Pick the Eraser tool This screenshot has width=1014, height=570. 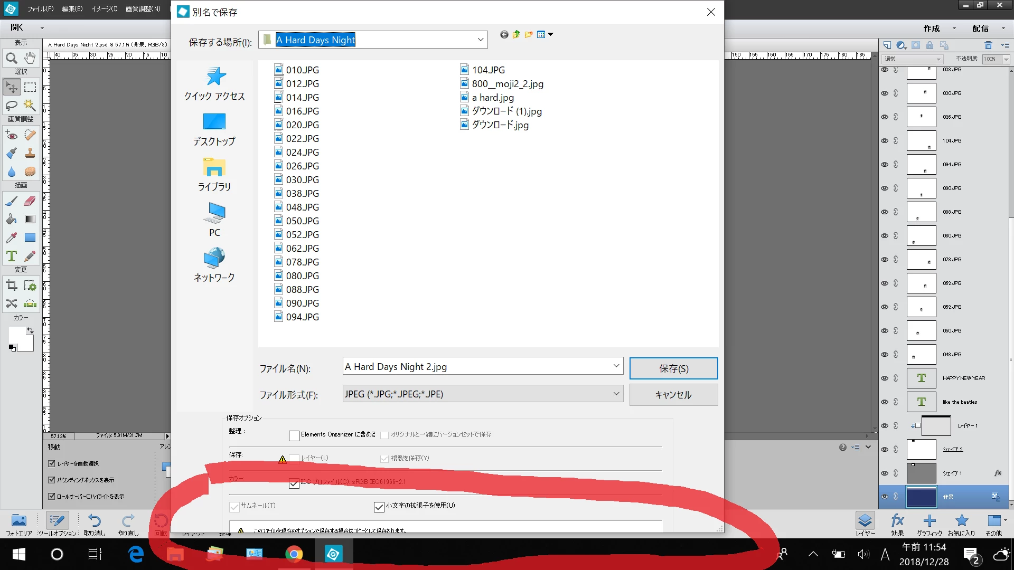30,201
